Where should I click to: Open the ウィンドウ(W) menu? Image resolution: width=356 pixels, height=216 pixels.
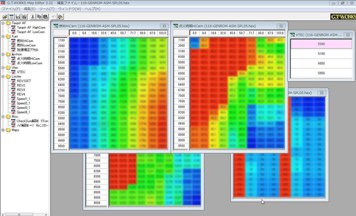pyautogui.click(x=69, y=9)
